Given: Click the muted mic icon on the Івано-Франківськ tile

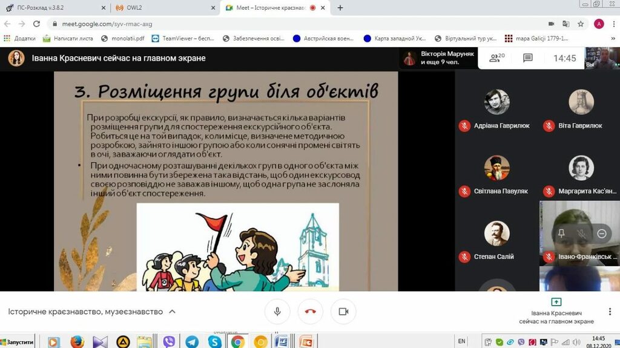Looking at the screenshot, I should (x=581, y=233).
